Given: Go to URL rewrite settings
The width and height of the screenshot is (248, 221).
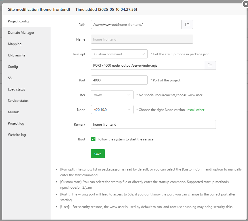Looking at the screenshot, I should point(16,55).
